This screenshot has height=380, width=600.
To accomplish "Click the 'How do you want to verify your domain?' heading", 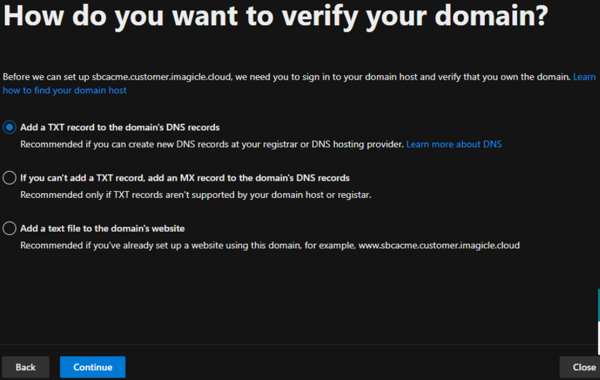I will click(275, 17).
